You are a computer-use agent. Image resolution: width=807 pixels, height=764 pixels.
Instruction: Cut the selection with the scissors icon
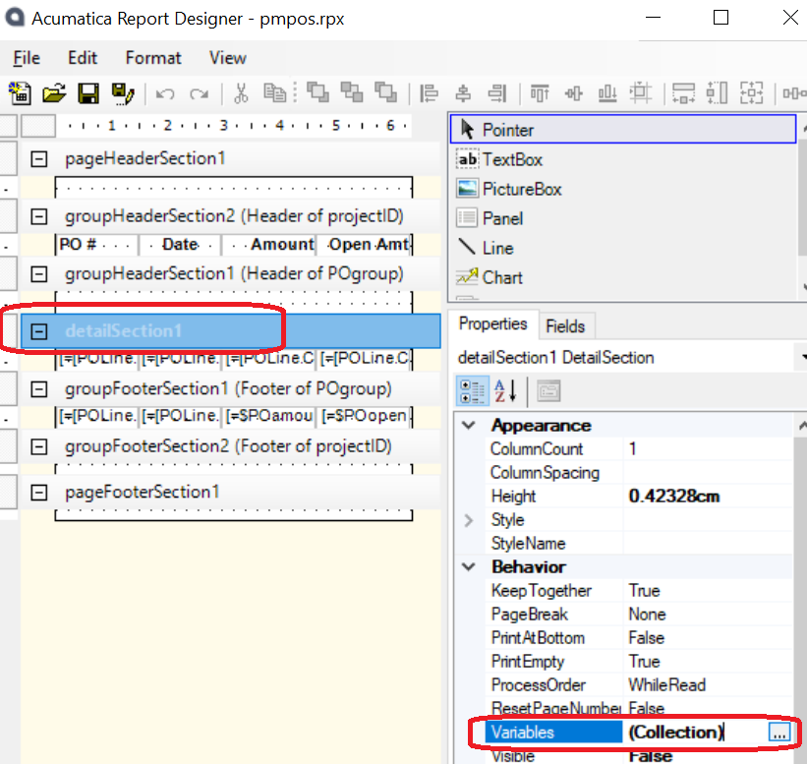coord(241,93)
